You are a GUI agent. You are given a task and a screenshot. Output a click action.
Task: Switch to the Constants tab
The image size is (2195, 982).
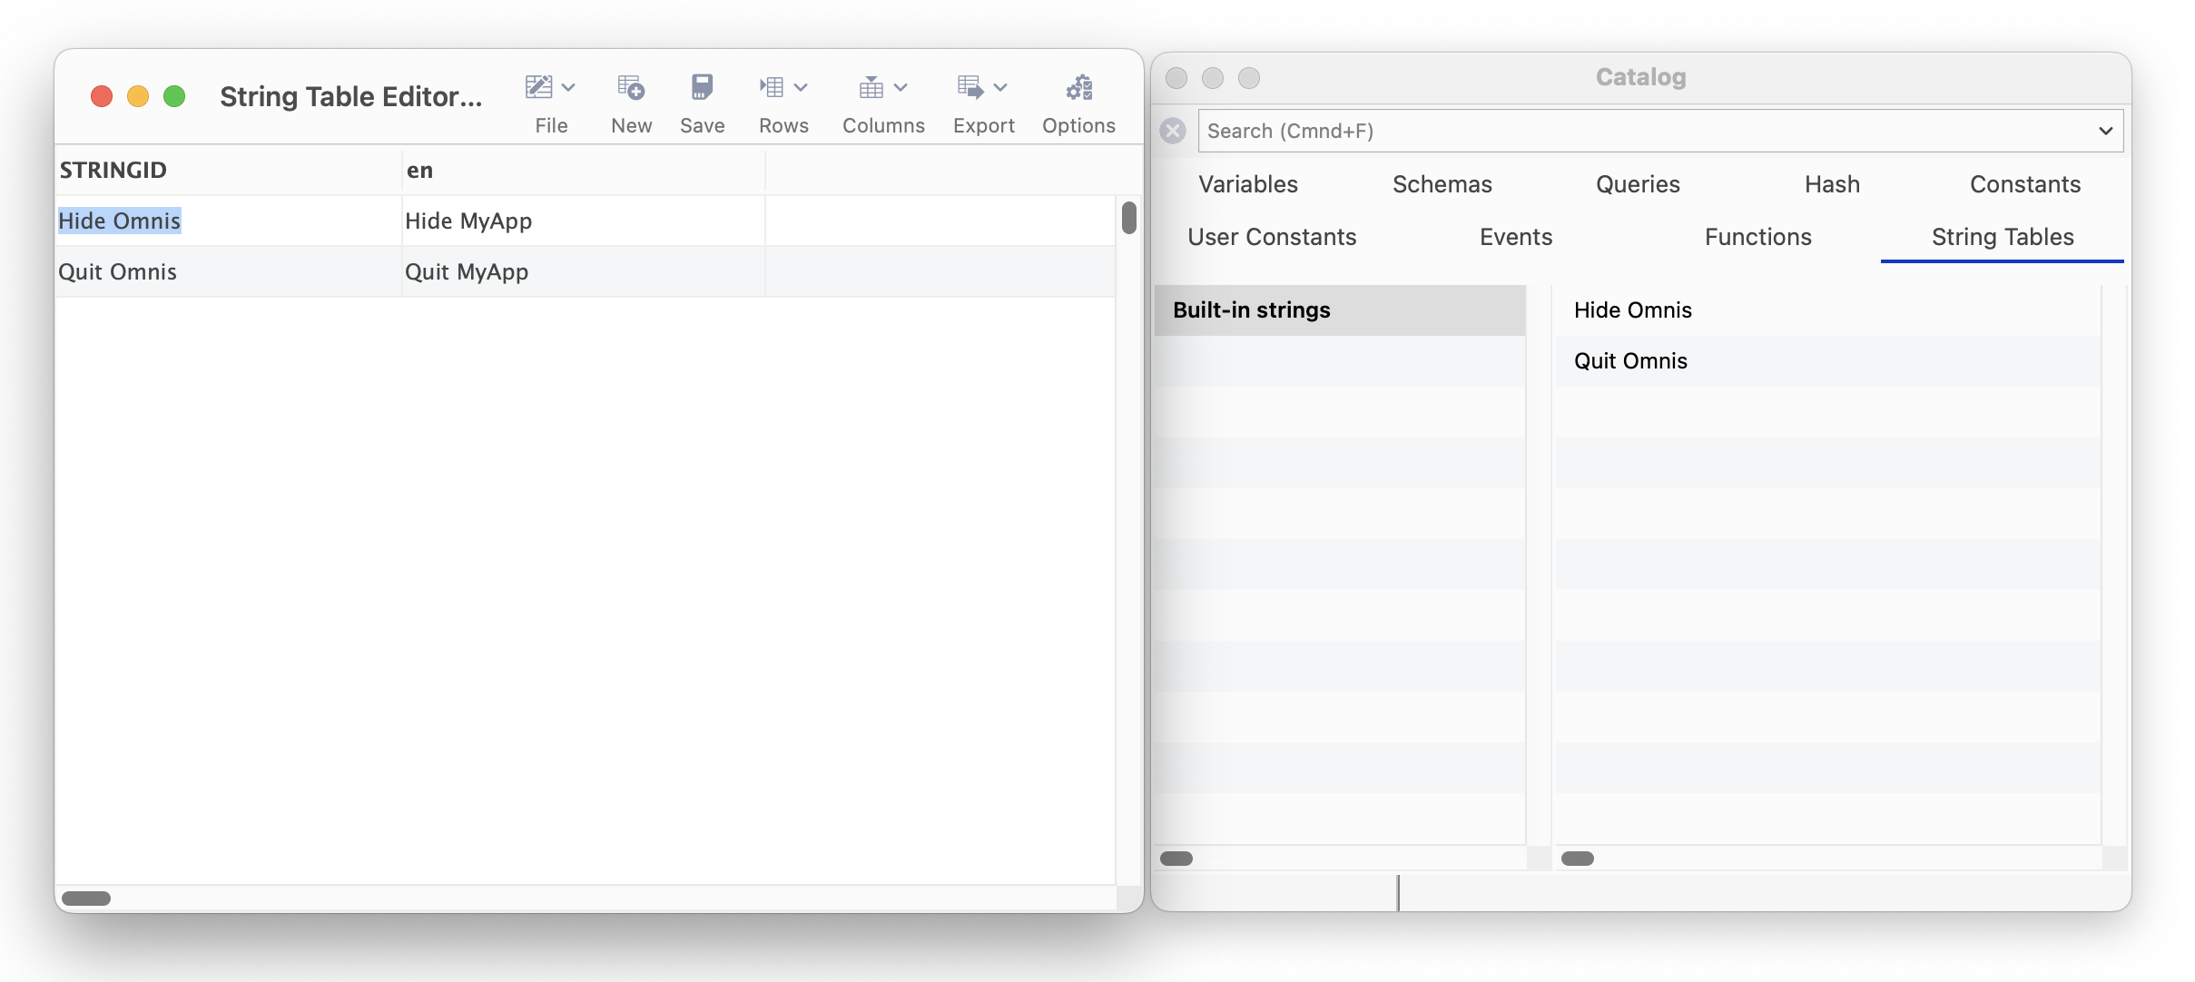2025,184
